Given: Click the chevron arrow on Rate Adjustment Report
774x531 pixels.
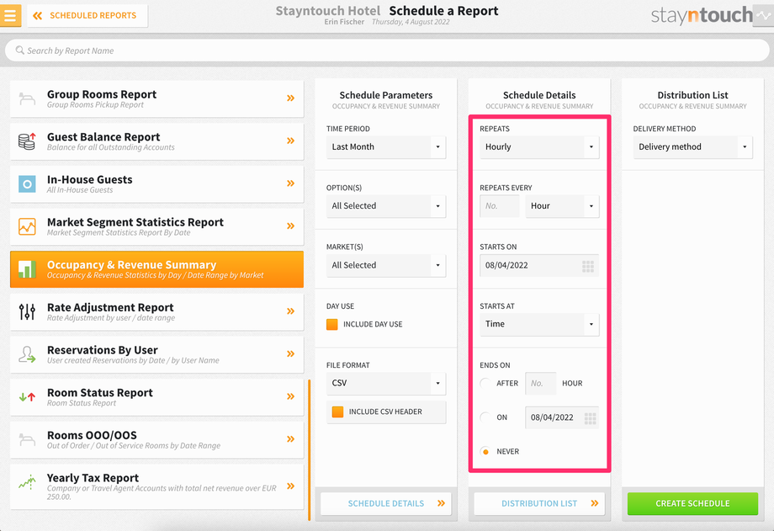Looking at the screenshot, I should point(291,311).
